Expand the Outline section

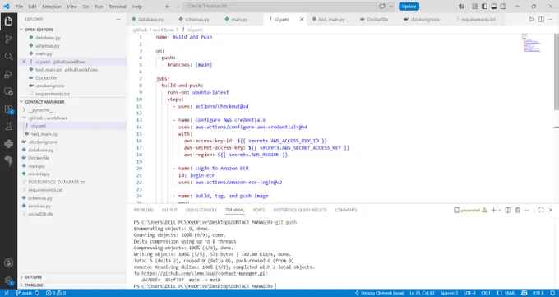point(33,277)
